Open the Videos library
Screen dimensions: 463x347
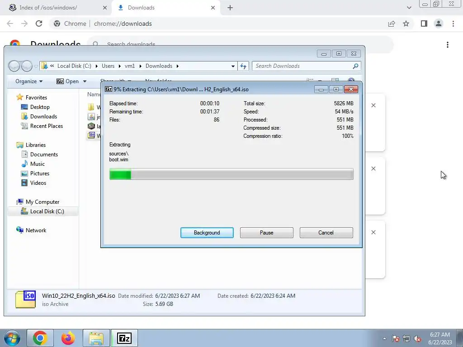[33, 183]
